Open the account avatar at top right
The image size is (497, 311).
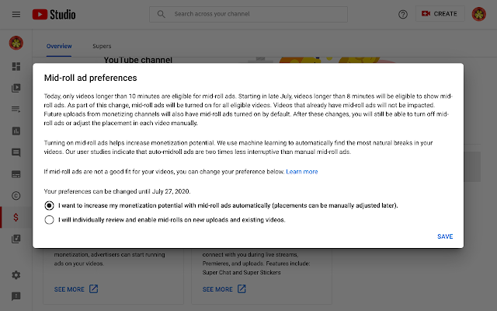(479, 14)
